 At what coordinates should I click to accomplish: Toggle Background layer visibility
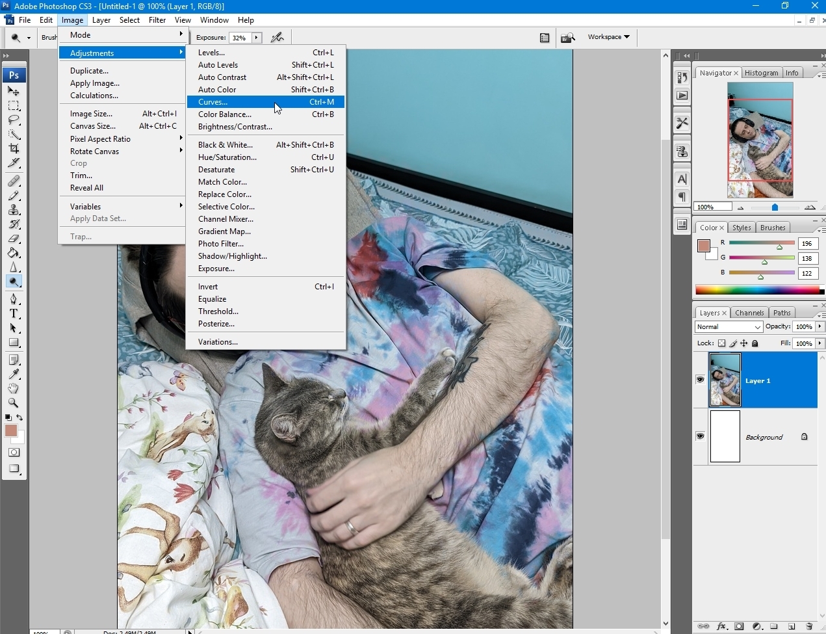700,436
